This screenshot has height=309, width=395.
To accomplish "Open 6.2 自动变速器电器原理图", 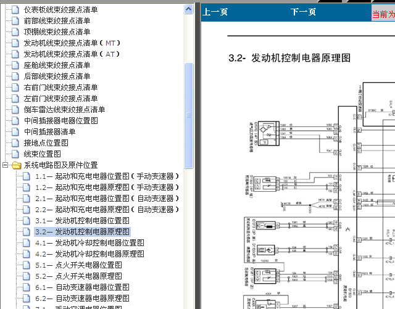I will tap(82, 298).
